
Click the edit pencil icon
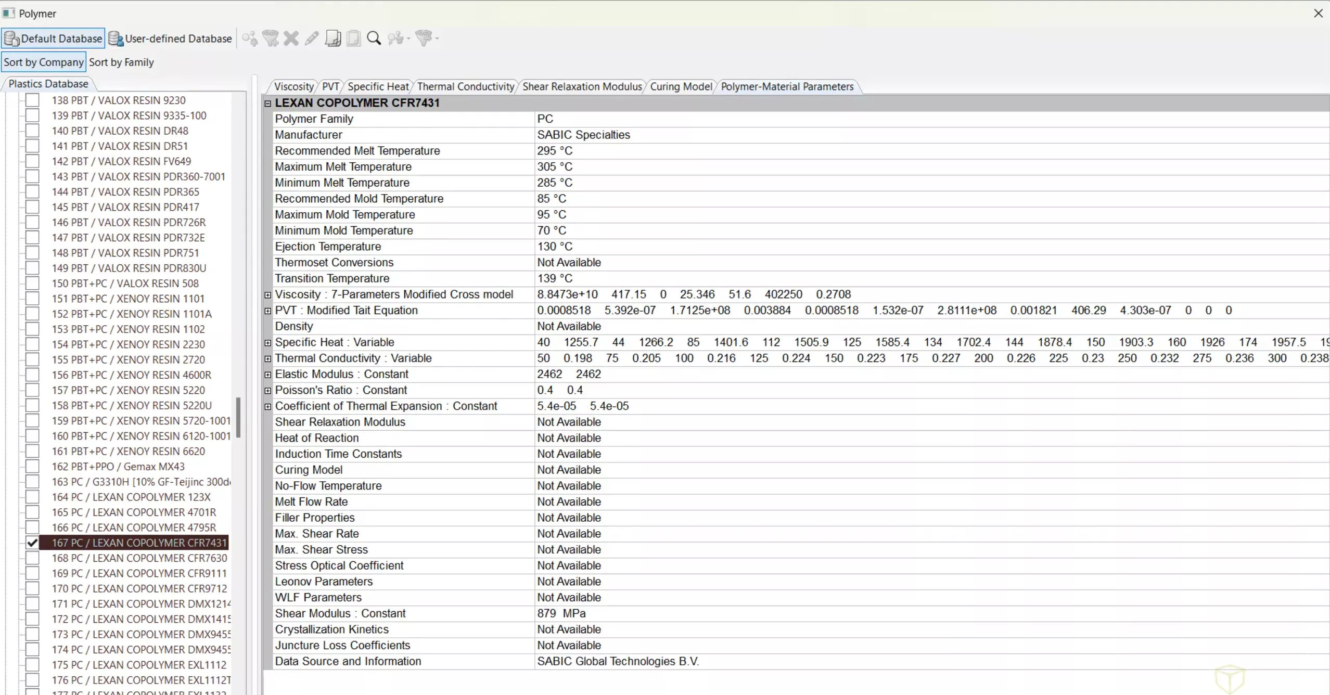point(312,38)
